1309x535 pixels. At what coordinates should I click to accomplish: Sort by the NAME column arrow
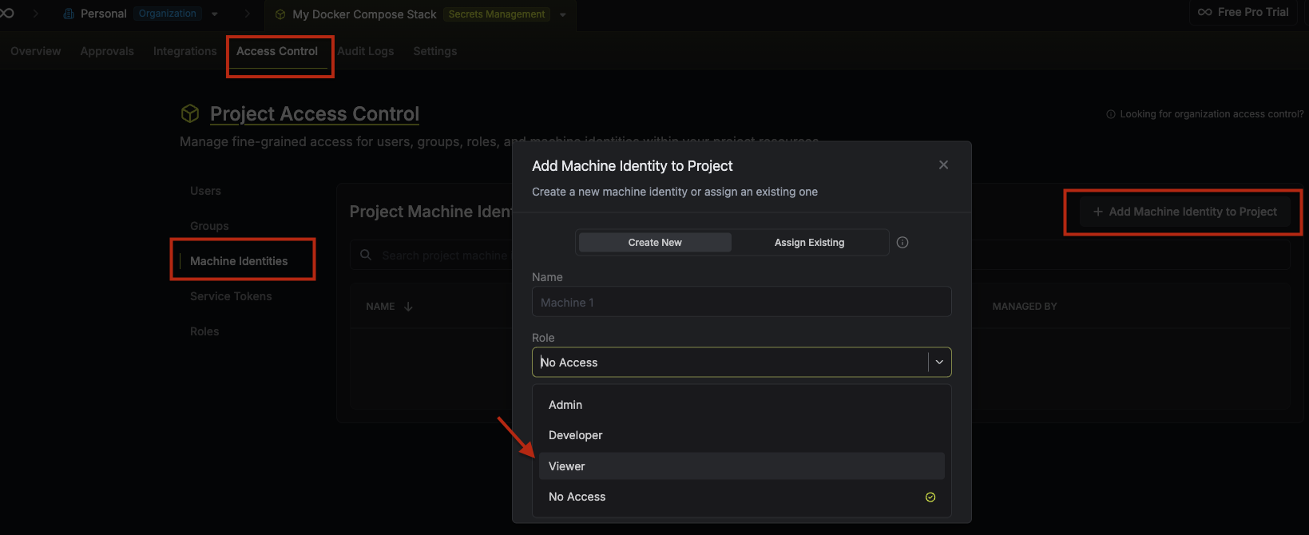tap(408, 307)
